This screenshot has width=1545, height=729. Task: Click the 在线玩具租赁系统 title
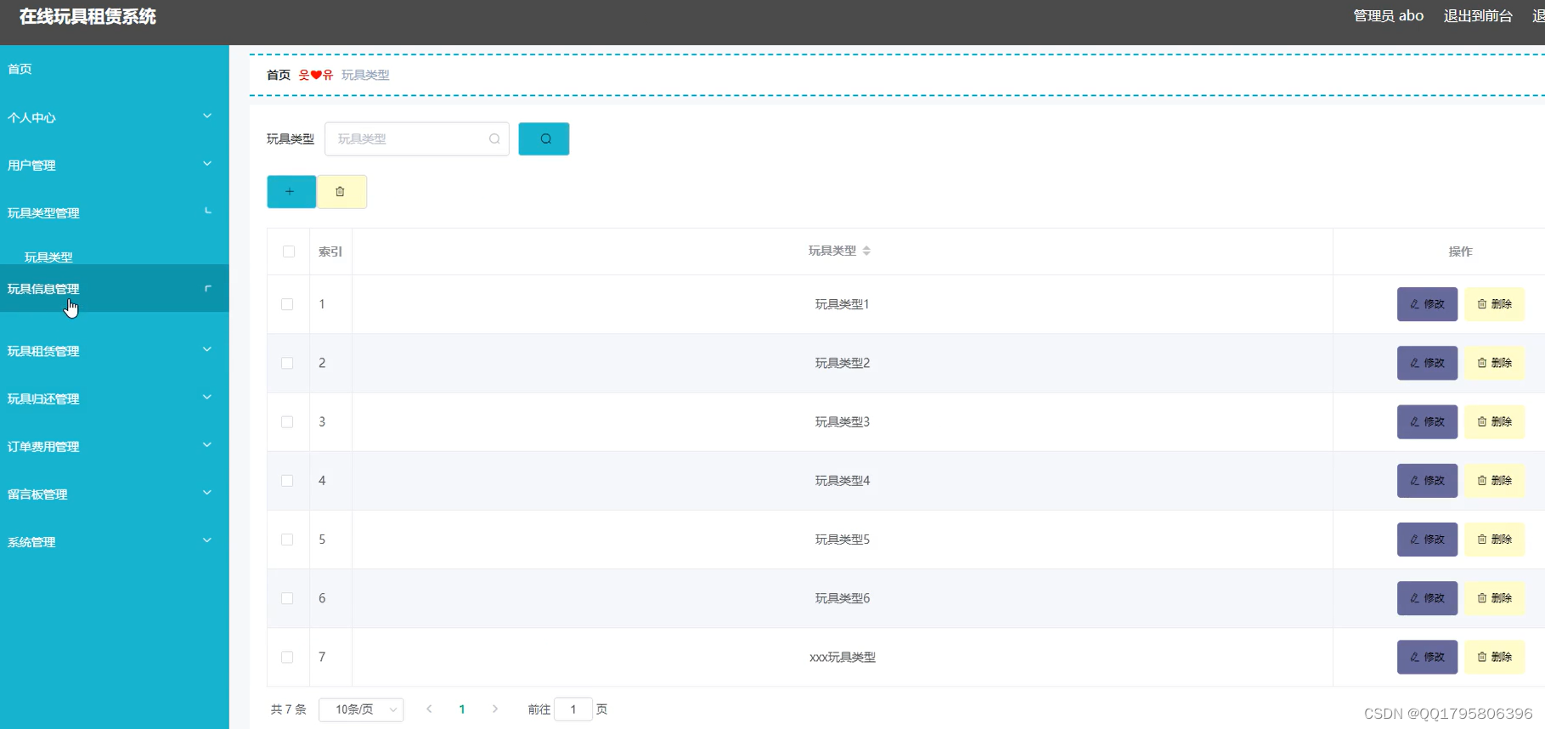tap(87, 17)
